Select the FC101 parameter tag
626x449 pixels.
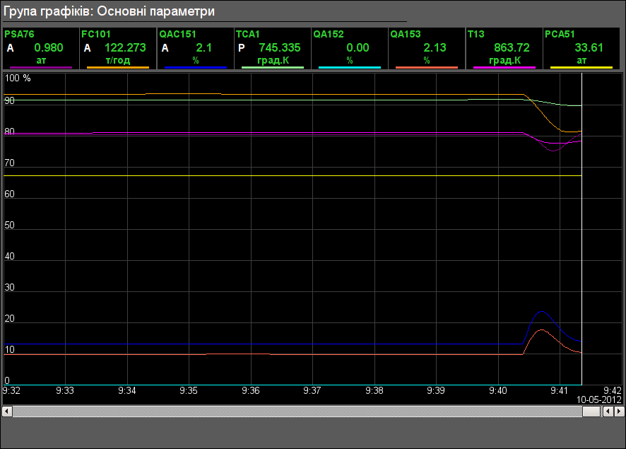click(x=96, y=35)
